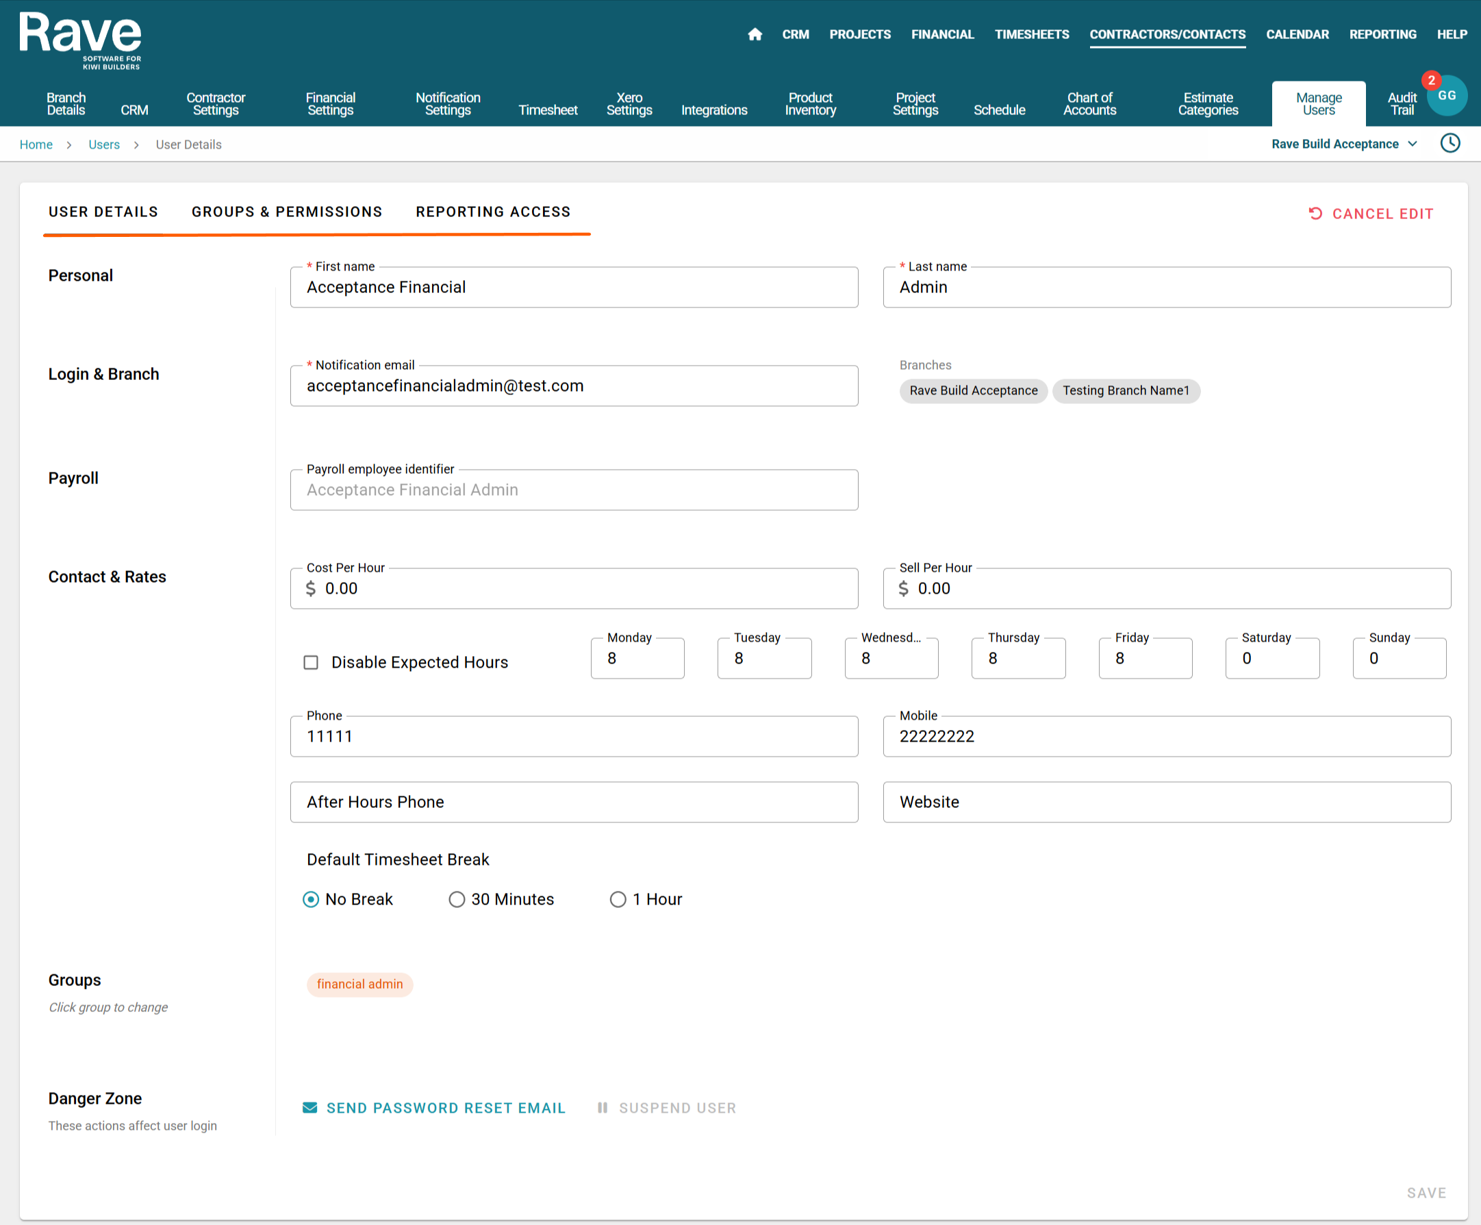The image size is (1481, 1225).
Task: Click the financial admin group chip
Action: tap(359, 984)
